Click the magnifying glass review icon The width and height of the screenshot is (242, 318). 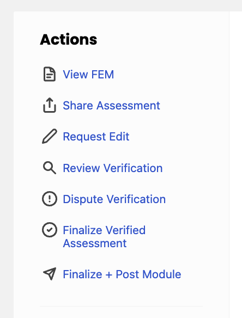pos(50,168)
